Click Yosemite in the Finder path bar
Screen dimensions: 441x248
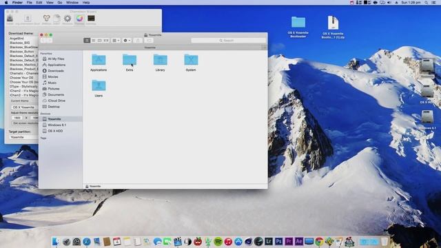click(93, 186)
